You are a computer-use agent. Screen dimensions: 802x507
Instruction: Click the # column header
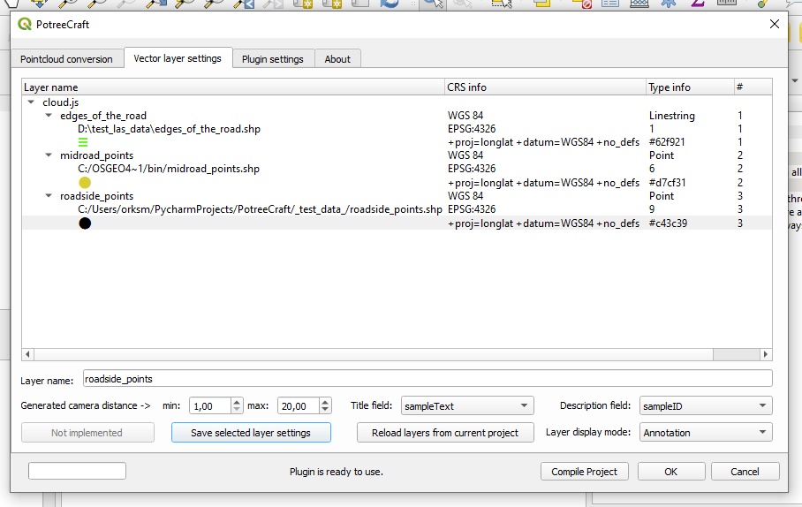[753, 87]
